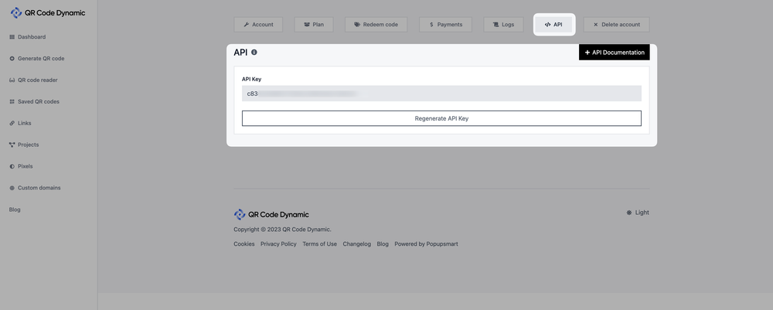Open the Redeem code tab
This screenshot has width=773, height=310.
tap(376, 25)
